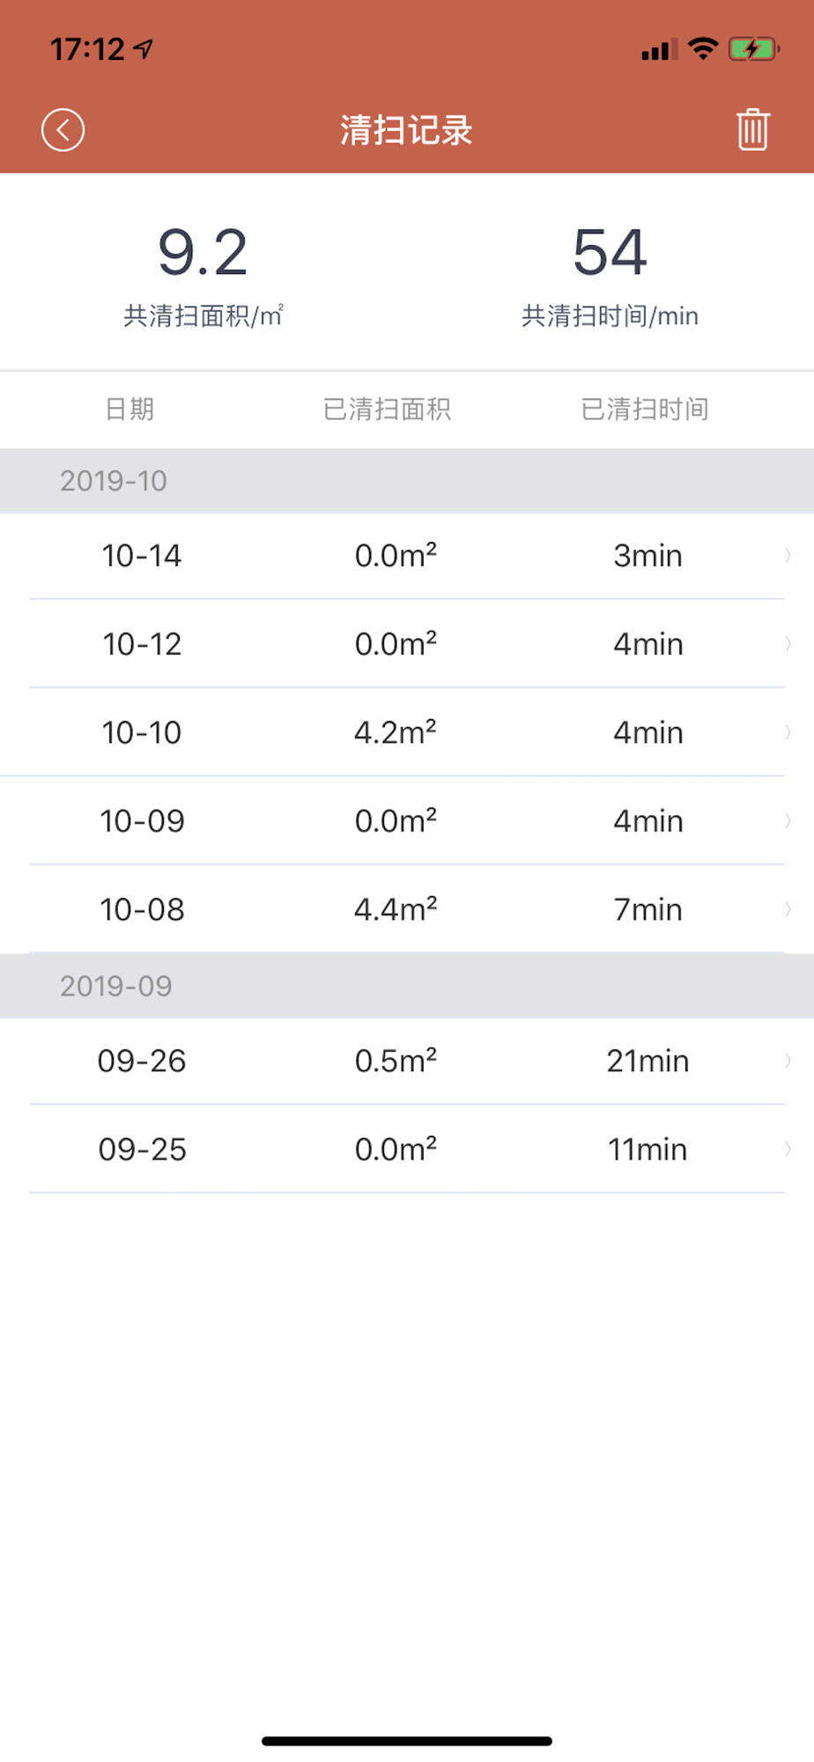Expand the 10-10 record chevron

coord(788,732)
